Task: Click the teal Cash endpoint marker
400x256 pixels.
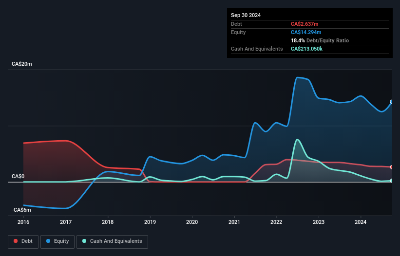Action: point(392,181)
